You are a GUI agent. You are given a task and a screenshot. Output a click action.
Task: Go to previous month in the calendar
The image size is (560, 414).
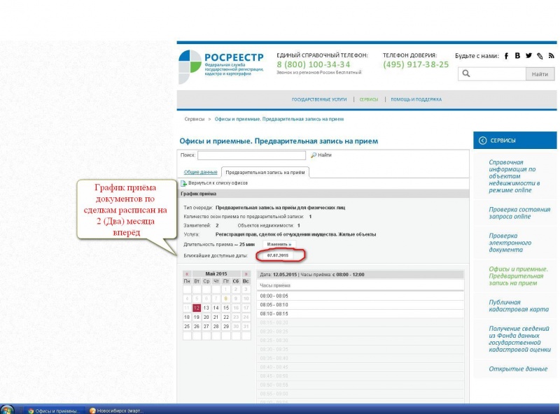pyautogui.click(x=187, y=273)
